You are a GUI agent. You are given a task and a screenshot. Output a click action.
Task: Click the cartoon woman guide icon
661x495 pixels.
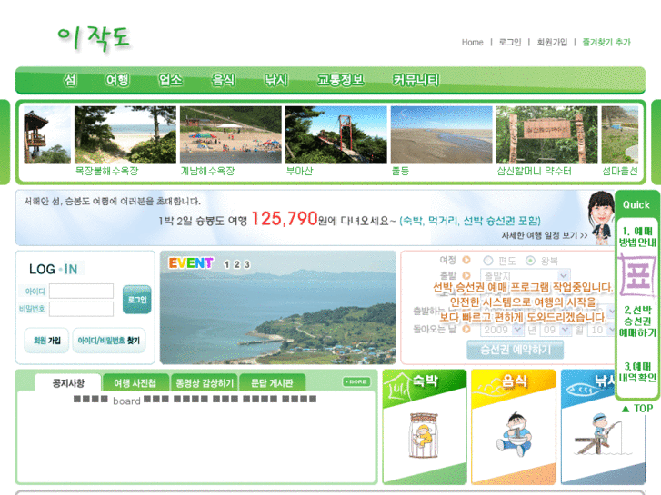601,218
